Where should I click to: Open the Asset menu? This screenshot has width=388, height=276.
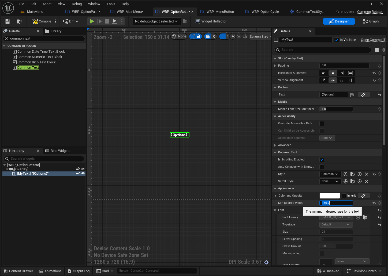pyautogui.click(x=47, y=4)
